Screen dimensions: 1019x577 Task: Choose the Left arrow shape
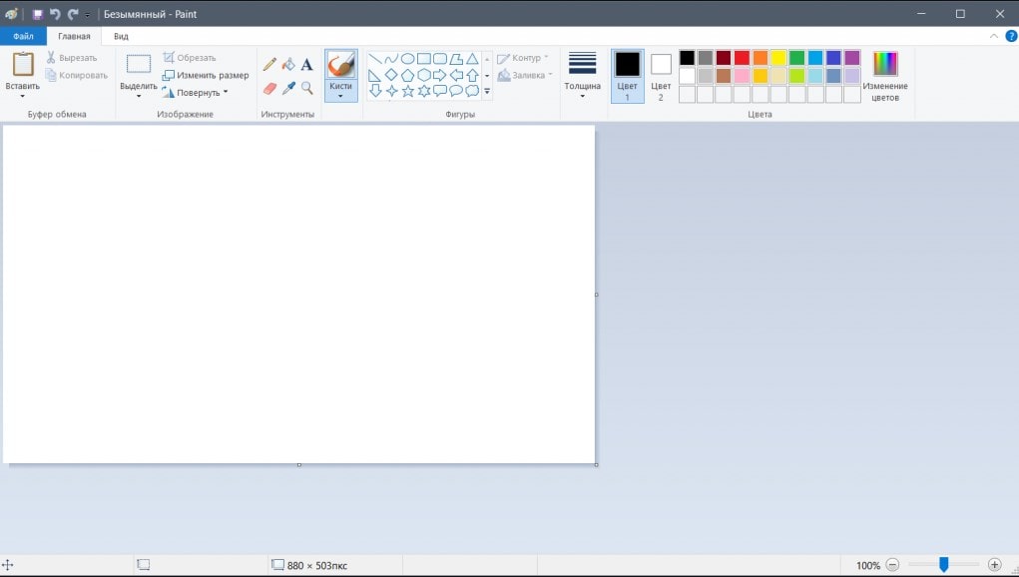(x=456, y=75)
